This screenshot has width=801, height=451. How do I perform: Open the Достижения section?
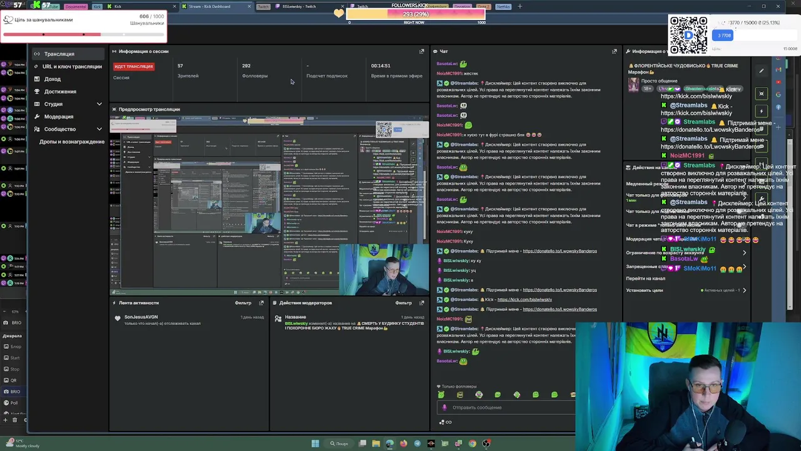click(60, 91)
